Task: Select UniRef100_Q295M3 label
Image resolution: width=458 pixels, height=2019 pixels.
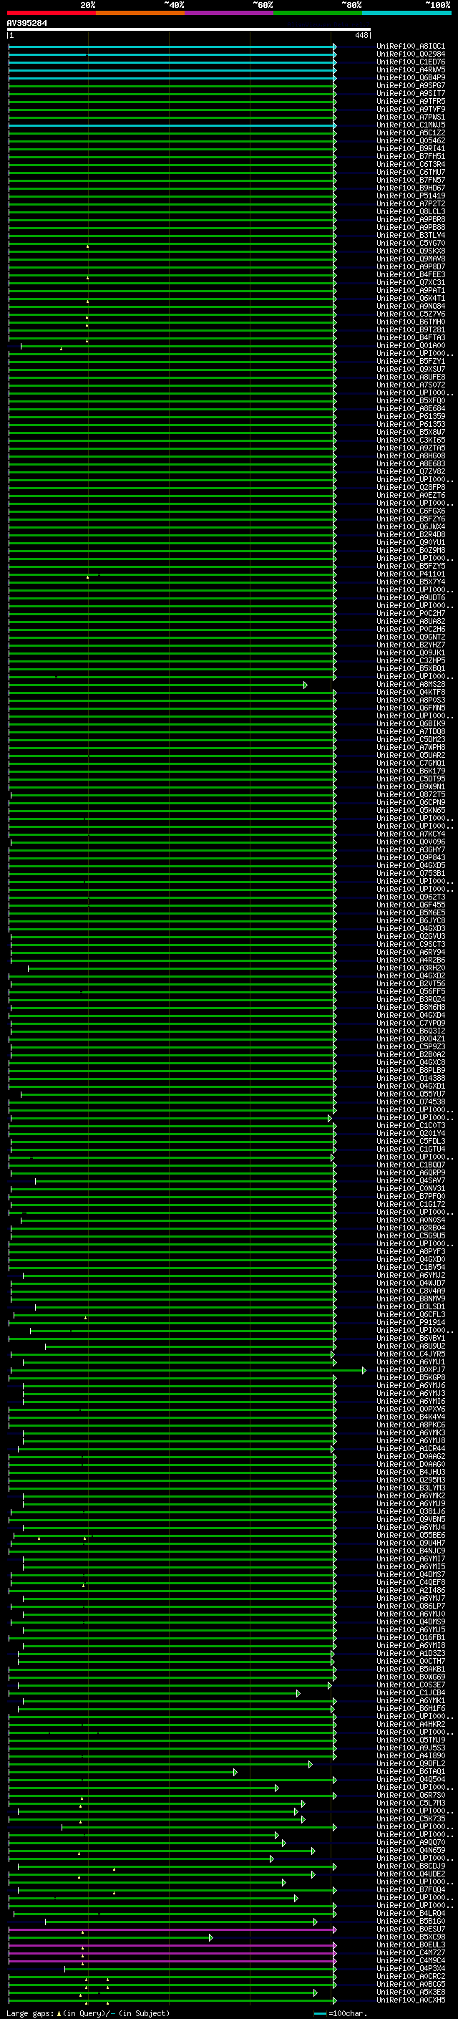Action: tap(410, 1480)
